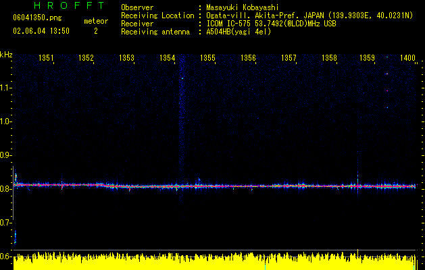
Task: Click the Receiving Location label
Action: point(157,16)
